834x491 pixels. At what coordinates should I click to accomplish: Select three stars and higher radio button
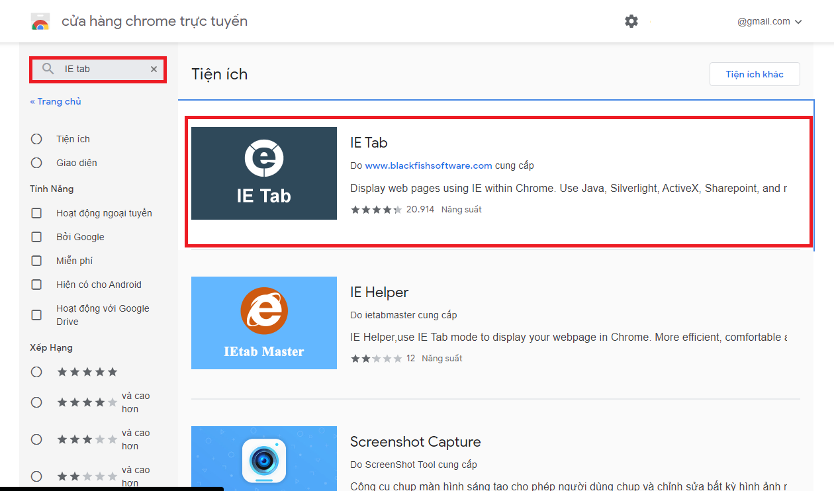[x=36, y=439]
